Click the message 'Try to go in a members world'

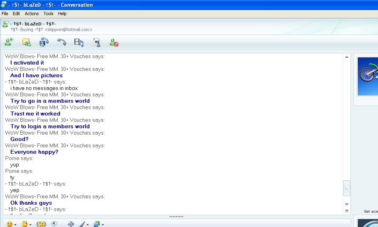coord(50,101)
